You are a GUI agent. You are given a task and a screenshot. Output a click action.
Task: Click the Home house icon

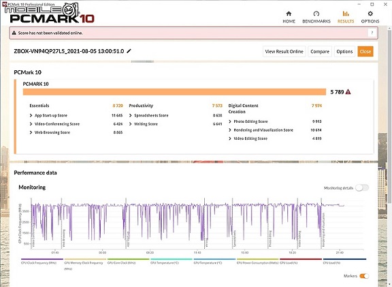pyautogui.click(x=289, y=14)
